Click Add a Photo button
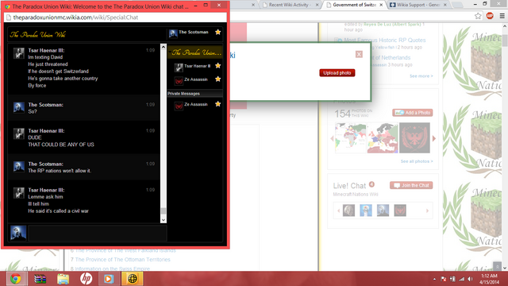508x286 pixels. (413, 113)
